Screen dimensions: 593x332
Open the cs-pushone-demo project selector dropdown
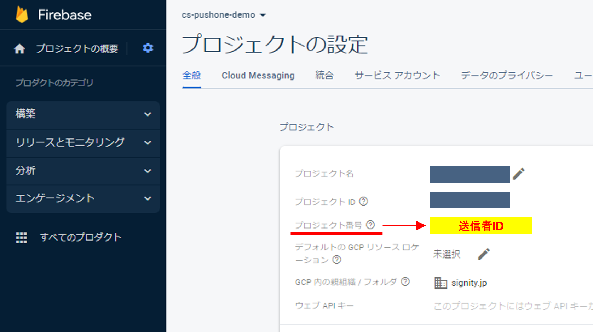click(224, 15)
